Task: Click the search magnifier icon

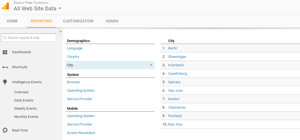Action: pyautogui.click(x=5, y=38)
